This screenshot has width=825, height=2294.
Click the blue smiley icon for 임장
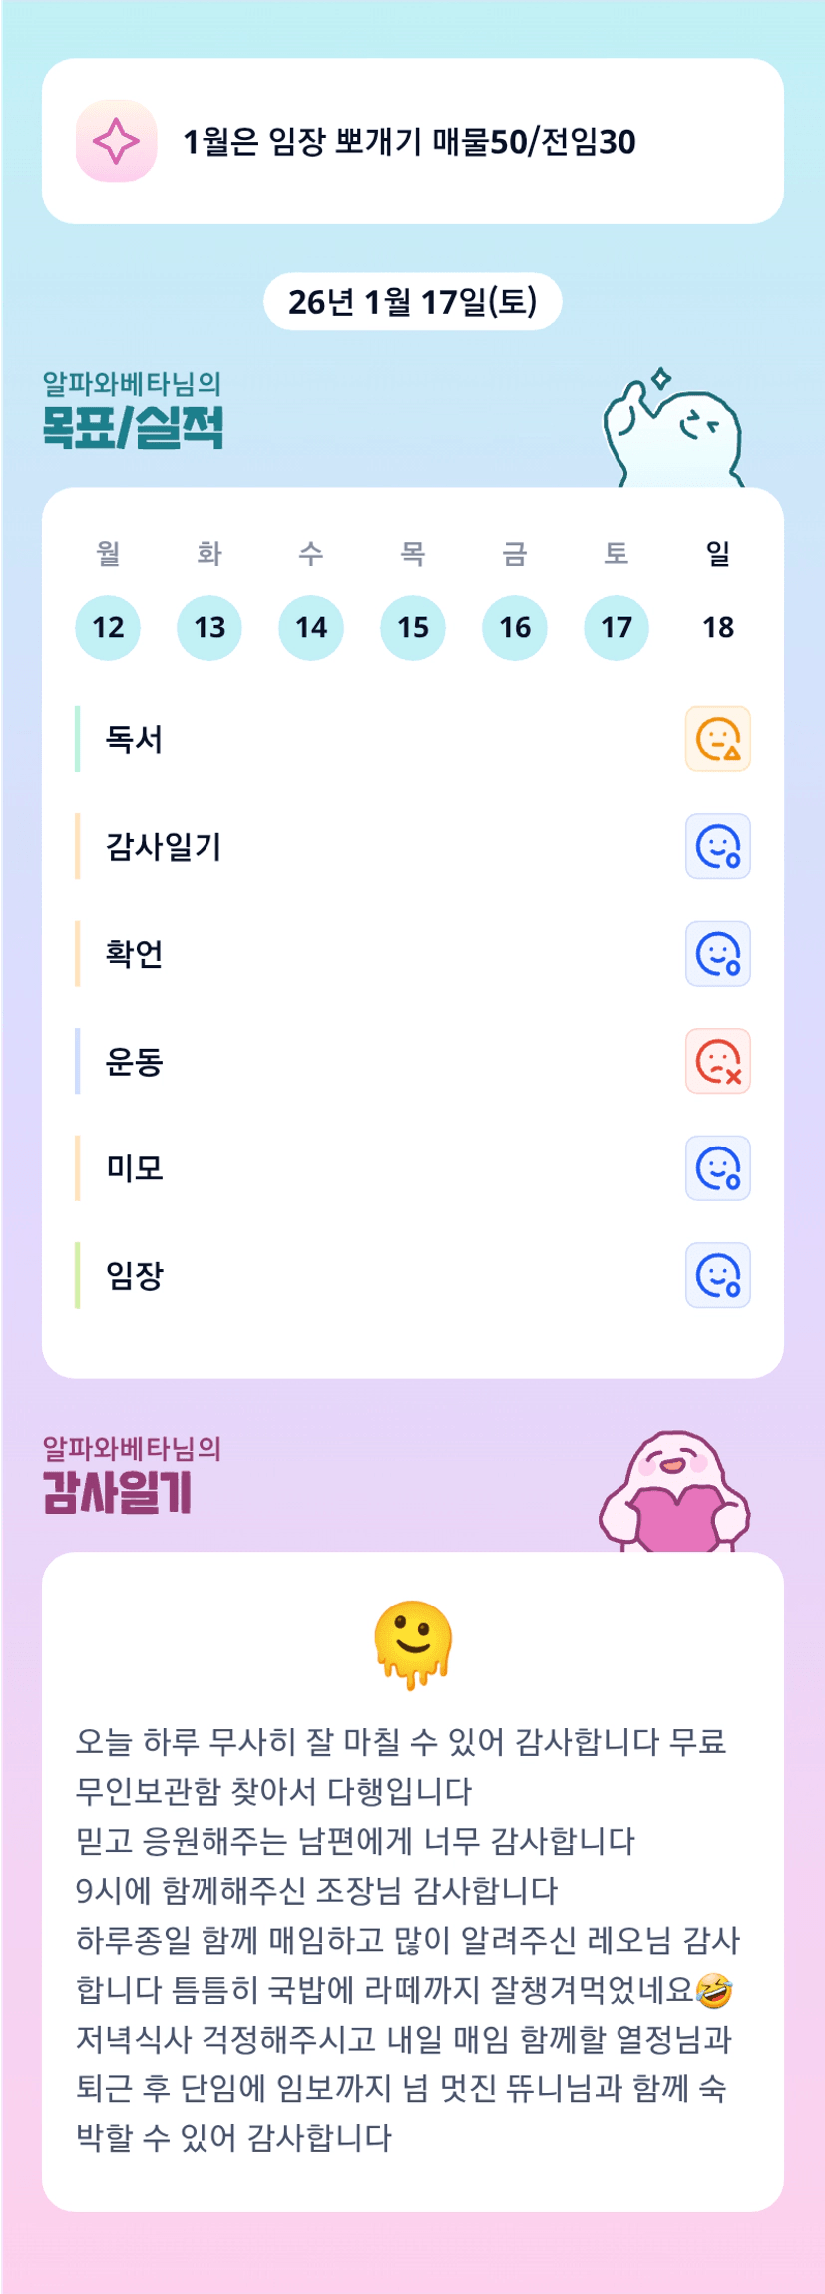pos(717,1275)
